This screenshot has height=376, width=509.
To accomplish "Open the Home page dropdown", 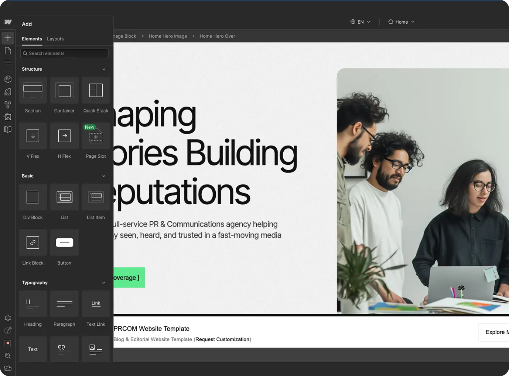I will pyautogui.click(x=401, y=22).
